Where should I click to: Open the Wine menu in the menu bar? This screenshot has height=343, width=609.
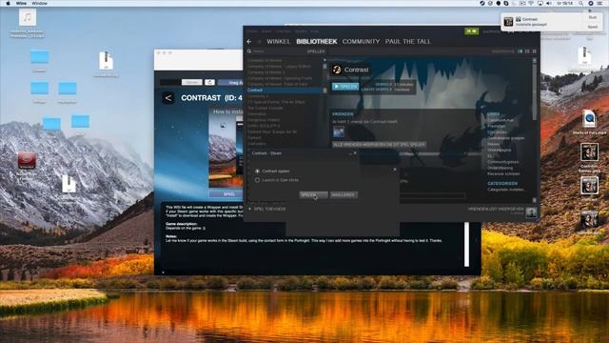[x=21, y=3]
